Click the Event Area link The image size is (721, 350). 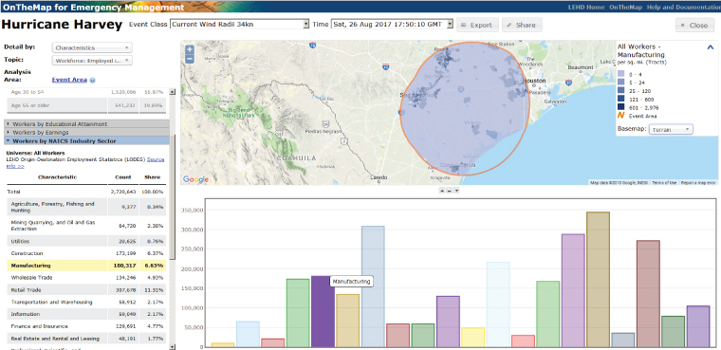click(69, 80)
